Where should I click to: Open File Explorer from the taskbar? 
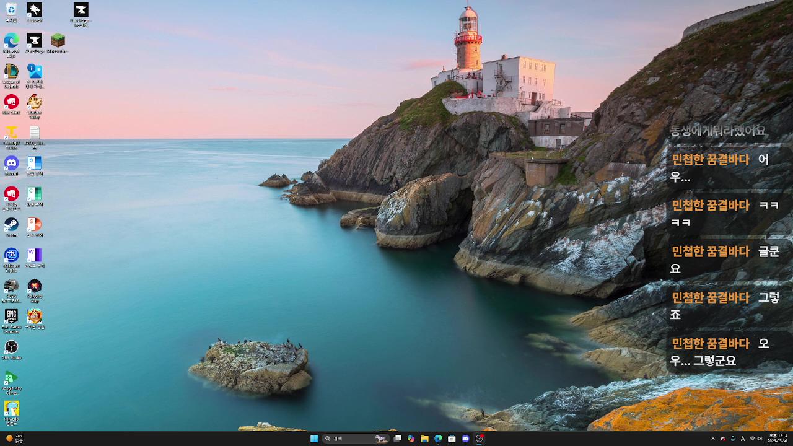[424, 439]
